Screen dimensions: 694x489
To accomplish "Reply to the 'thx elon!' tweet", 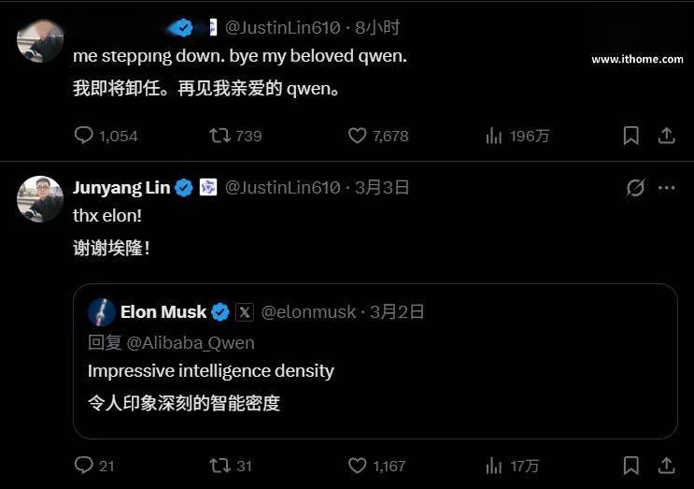I will 84,465.
